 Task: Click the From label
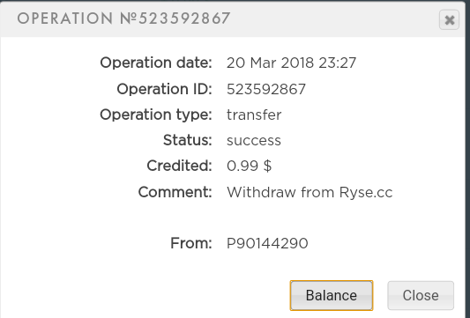(x=191, y=243)
